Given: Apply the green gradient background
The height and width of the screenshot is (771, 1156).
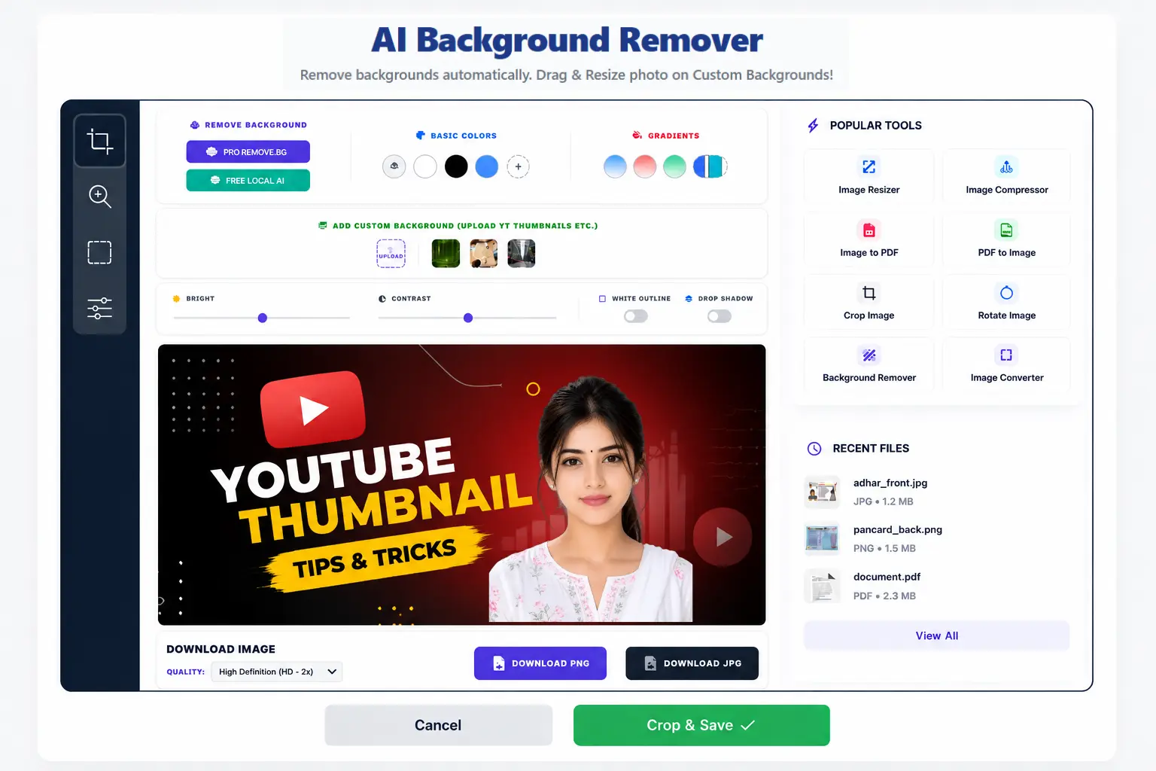Looking at the screenshot, I should pos(675,166).
